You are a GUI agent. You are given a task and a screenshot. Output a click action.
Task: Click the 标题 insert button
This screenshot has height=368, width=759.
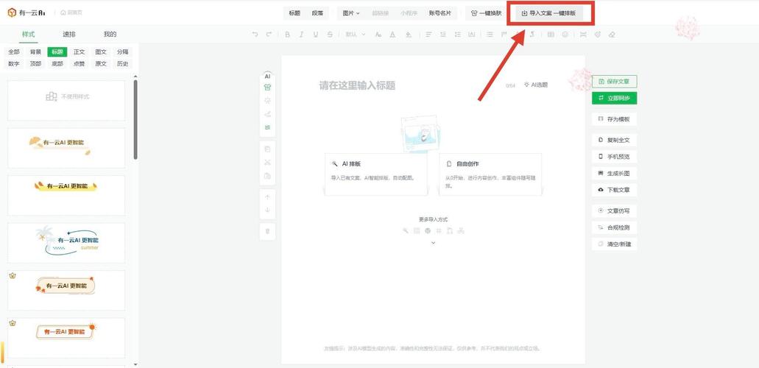294,13
